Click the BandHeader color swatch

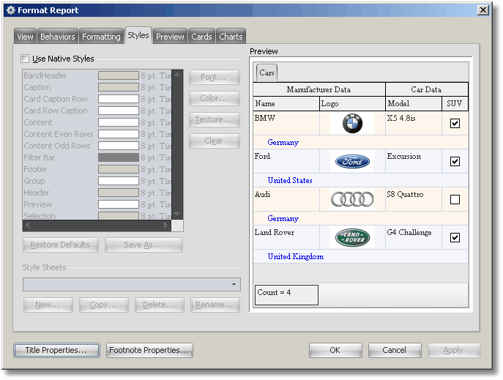pyautogui.click(x=119, y=75)
